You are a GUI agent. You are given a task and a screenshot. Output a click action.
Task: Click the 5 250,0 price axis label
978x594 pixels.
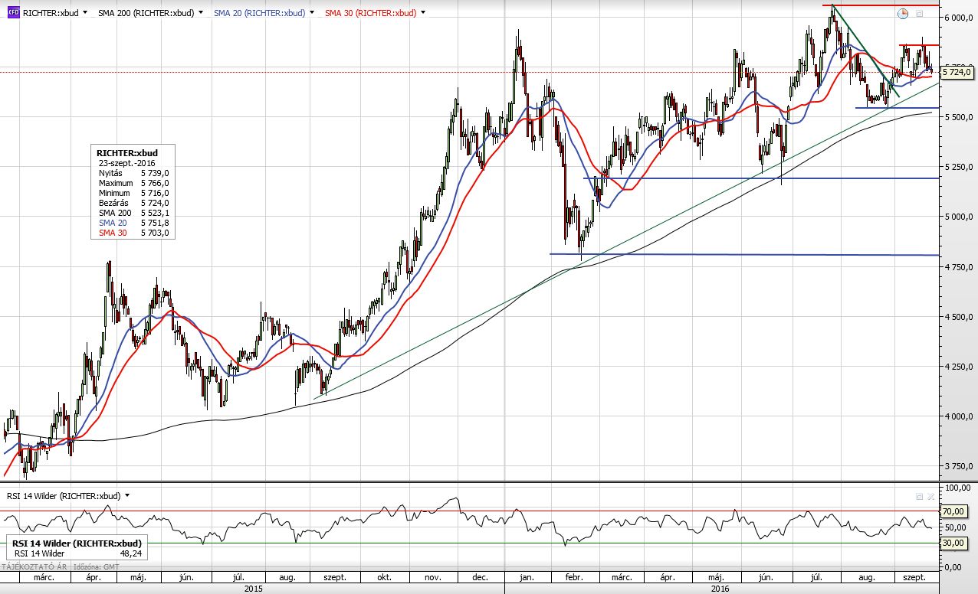[x=959, y=167]
